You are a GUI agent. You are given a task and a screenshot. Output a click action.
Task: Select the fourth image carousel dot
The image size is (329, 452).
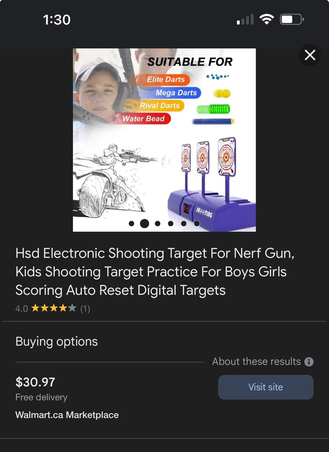click(x=171, y=223)
